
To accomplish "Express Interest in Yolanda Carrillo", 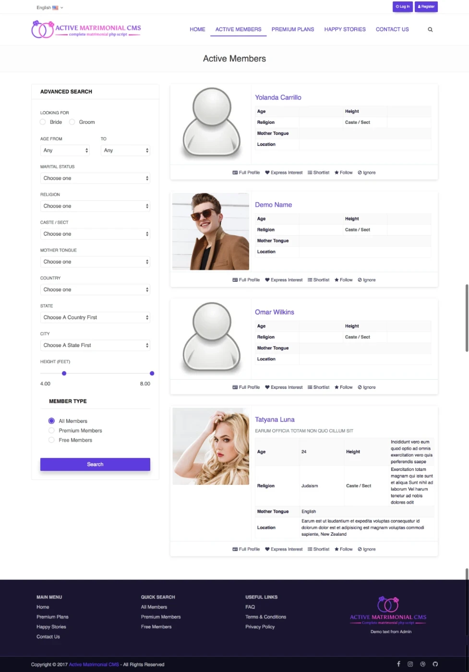I will coord(284,173).
